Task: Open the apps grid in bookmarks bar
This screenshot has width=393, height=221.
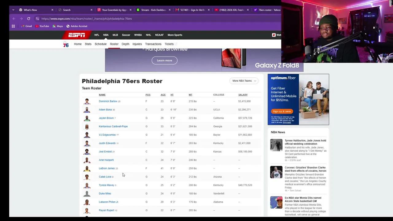Action: tap(13, 26)
